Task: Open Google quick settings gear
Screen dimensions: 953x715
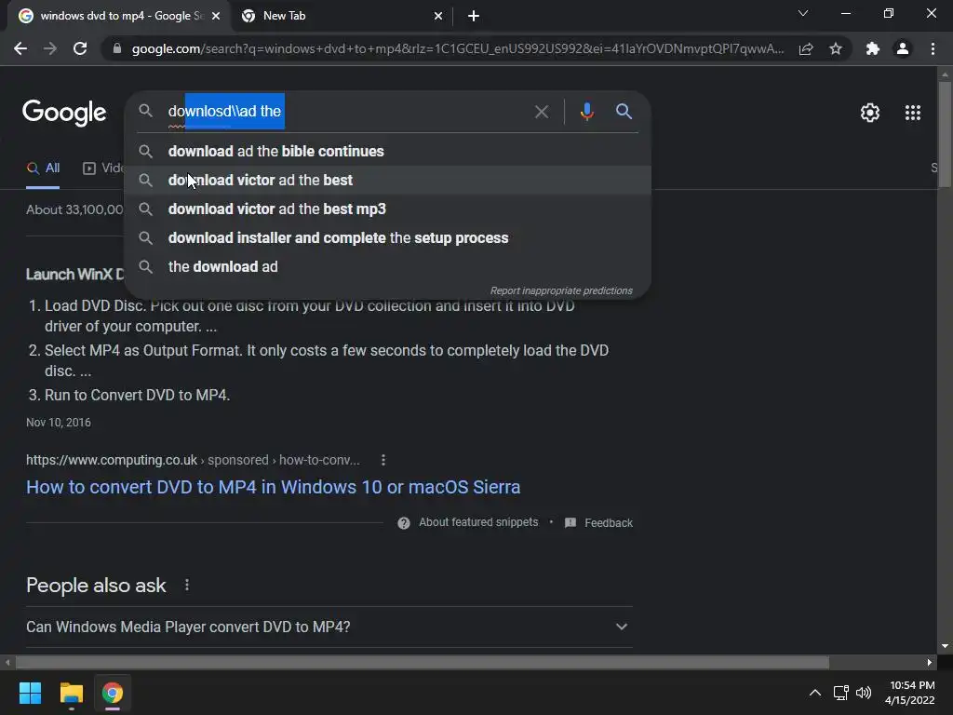Action: [x=870, y=113]
